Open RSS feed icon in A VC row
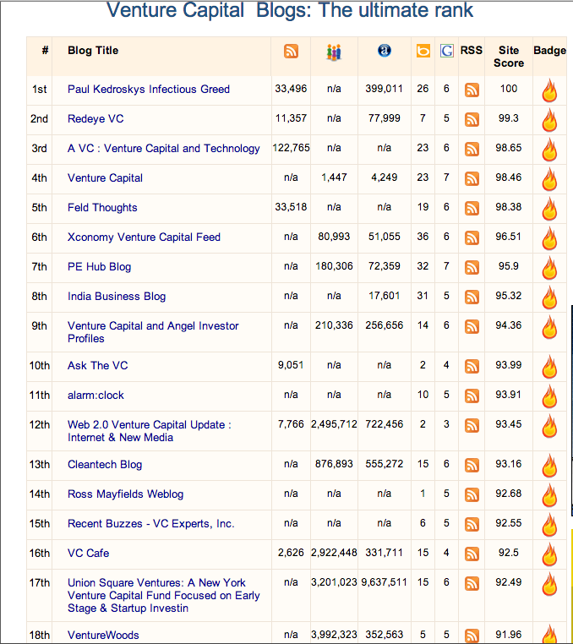This screenshot has height=644, width=573. pyautogui.click(x=472, y=149)
